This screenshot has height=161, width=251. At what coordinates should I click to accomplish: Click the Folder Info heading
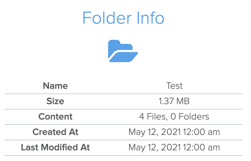tap(123, 18)
